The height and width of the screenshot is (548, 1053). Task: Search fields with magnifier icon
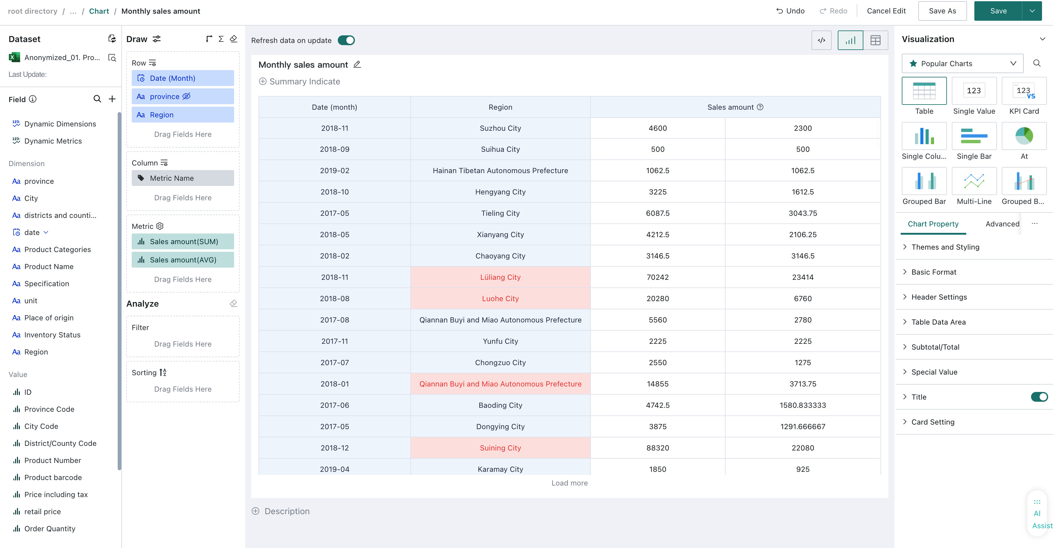pos(97,99)
